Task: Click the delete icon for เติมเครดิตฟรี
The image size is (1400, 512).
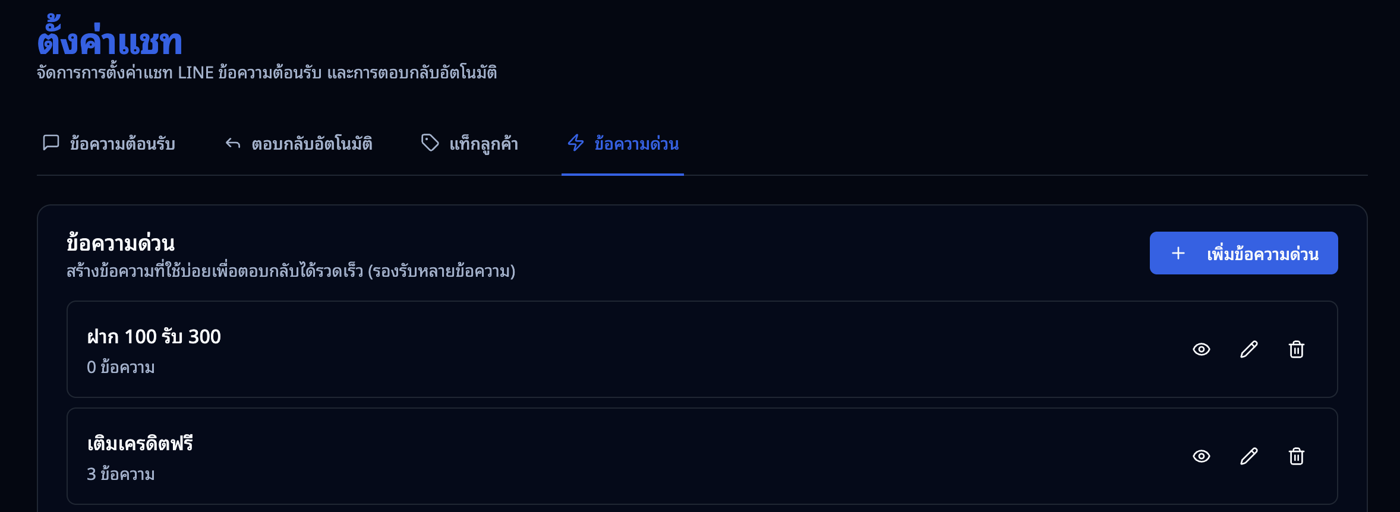Action: pyautogui.click(x=1296, y=456)
